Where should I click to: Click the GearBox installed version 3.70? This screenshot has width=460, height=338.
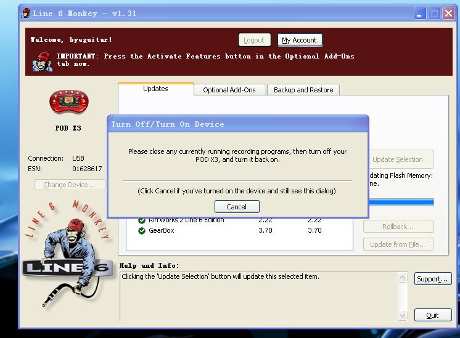266,230
